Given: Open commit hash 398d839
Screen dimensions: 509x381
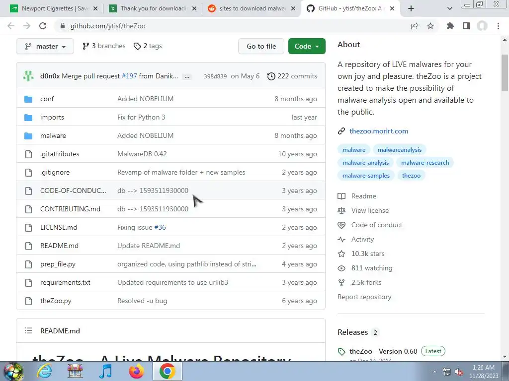Looking at the screenshot, I should 215,76.
